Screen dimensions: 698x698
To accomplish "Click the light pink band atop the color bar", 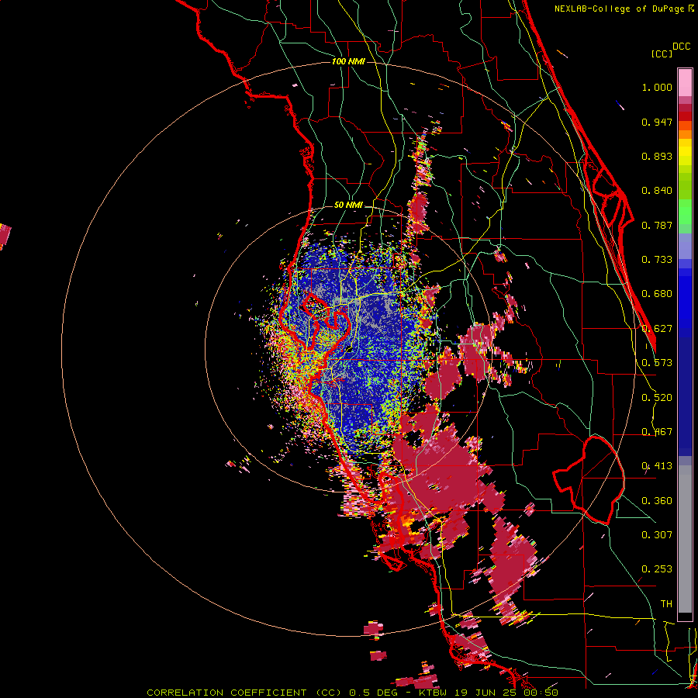I will point(685,83).
